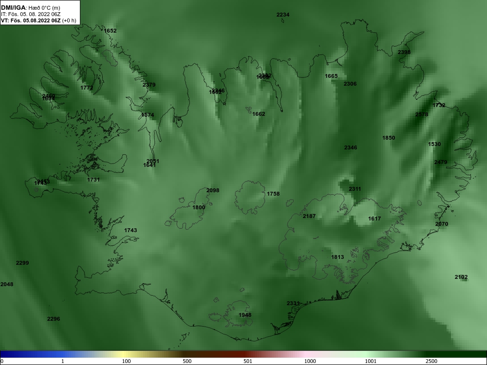Click the 2578 value in the east
This screenshot has height=365, width=487.
pyautogui.click(x=422, y=114)
